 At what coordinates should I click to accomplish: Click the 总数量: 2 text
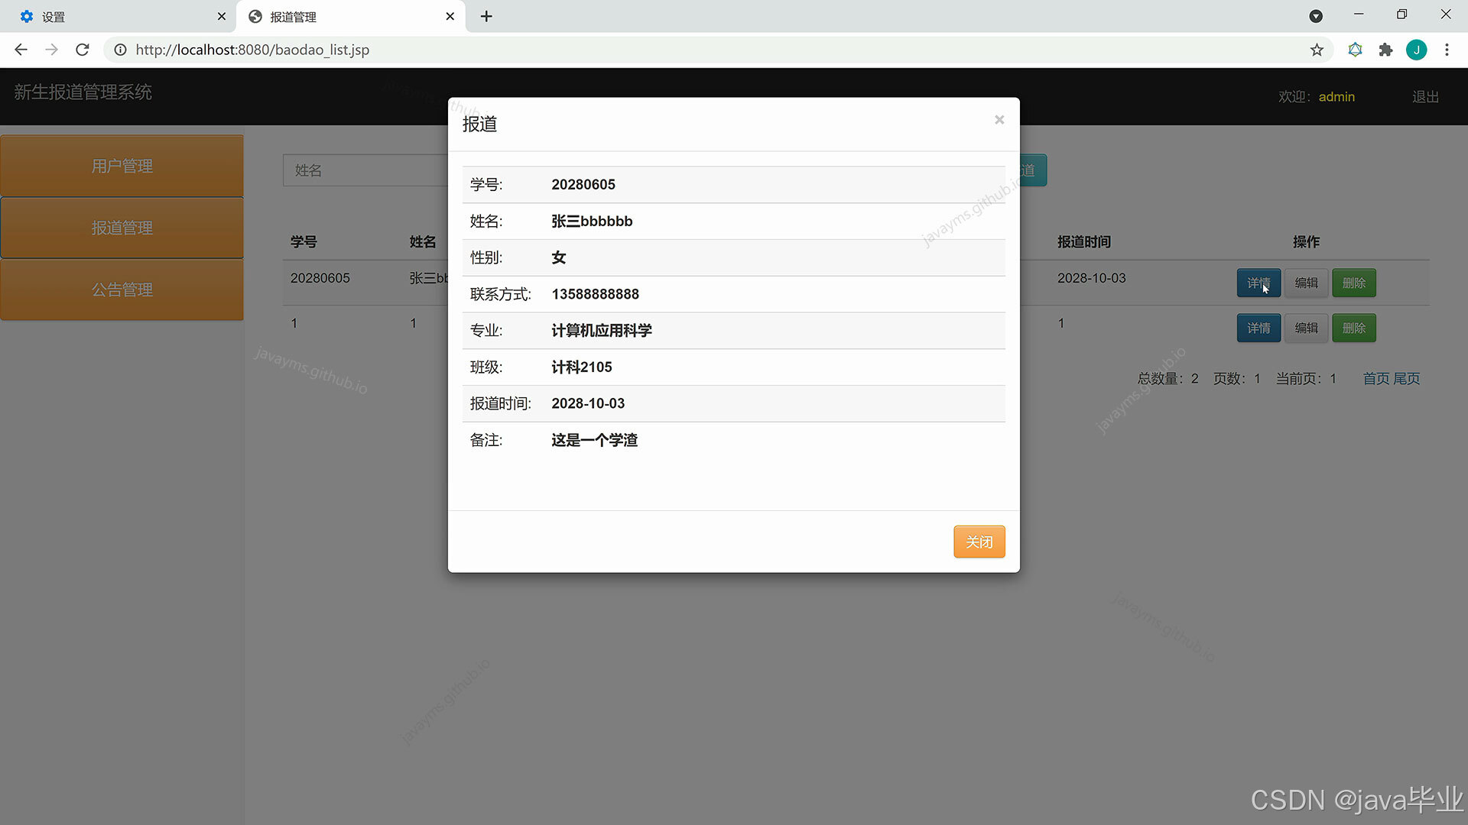(x=1168, y=378)
